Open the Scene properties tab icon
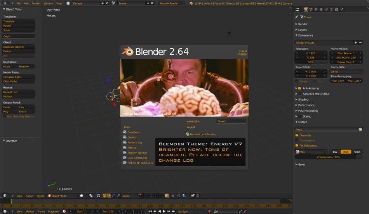The width and height of the screenshot is (369, 214). [311, 9]
